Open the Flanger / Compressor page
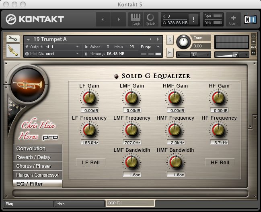261x212 pixels. (38, 175)
